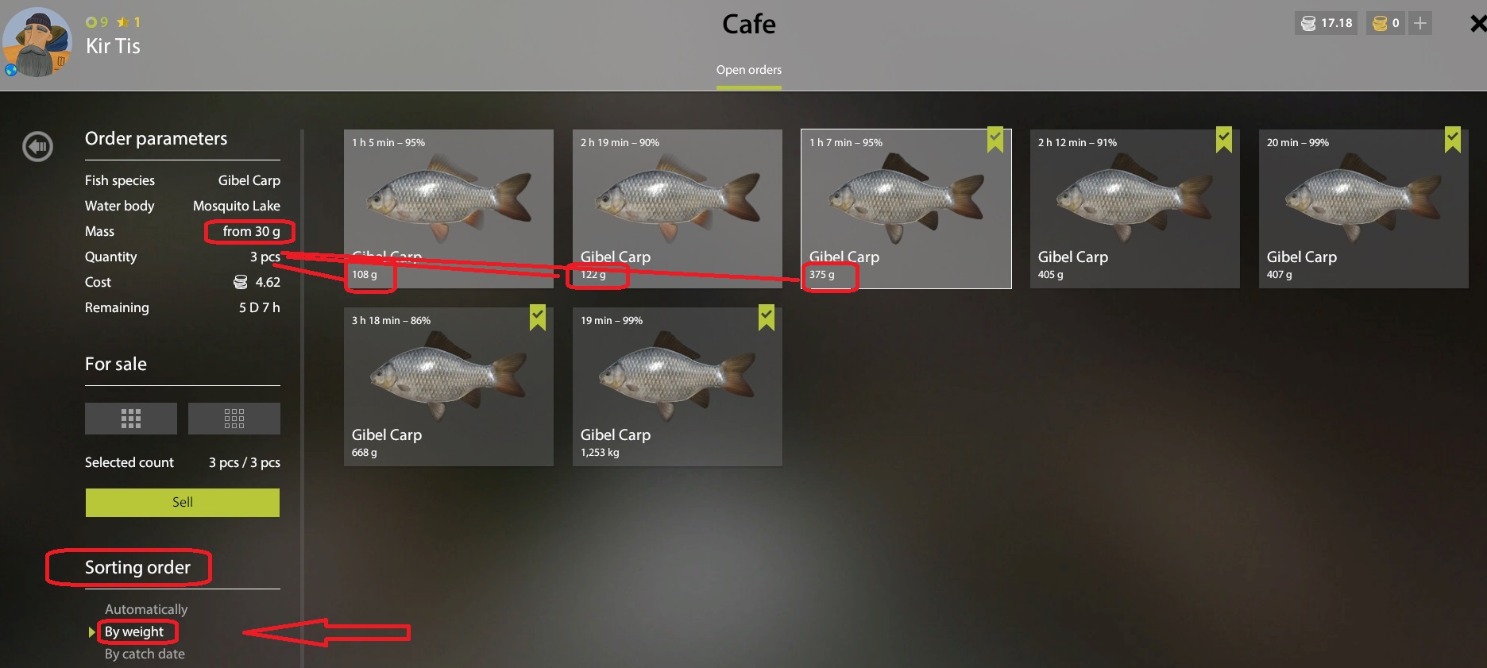Select small grid view icon
Screen dimensions: 1487x668
coord(234,419)
